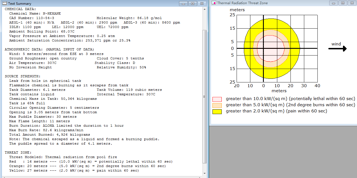The height and width of the screenshot is (178, 357).
Task: Maximize the Text Summary window
Action: pyautogui.click(x=193, y=3)
